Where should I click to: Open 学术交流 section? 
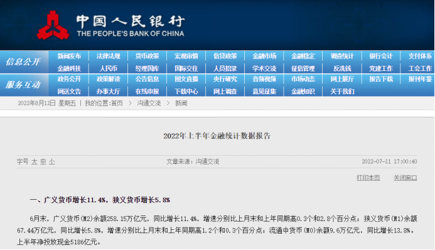pyautogui.click(x=264, y=68)
